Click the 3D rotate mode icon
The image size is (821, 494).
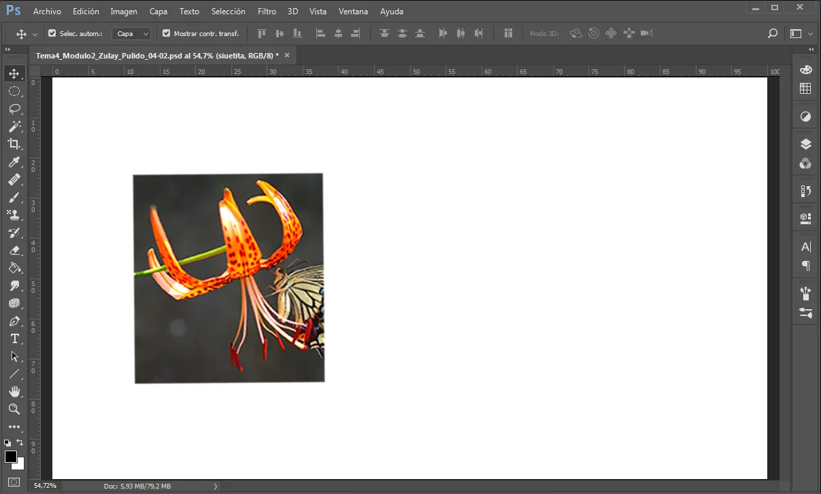(576, 33)
